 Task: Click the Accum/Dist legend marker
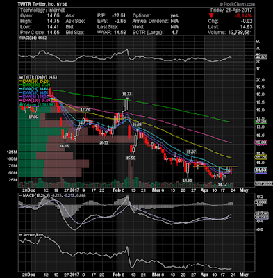tap(20, 235)
